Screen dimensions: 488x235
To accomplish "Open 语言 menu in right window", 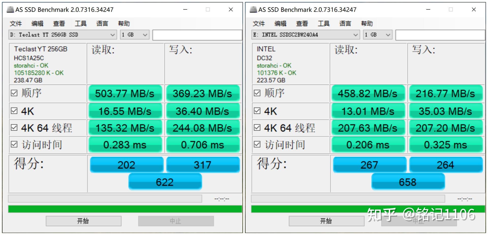I will click(x=345, y=24).
